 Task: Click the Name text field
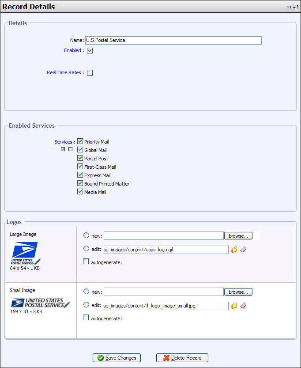[x=173, y=40]
